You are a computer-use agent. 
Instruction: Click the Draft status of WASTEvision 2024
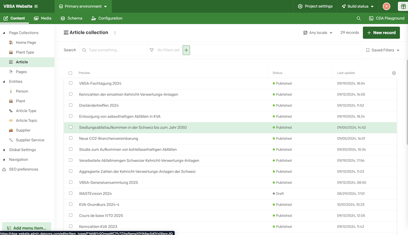(x=278, y=193)
